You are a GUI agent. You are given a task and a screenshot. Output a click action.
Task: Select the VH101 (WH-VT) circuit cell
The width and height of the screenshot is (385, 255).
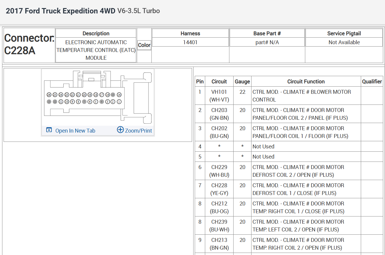click(219, 96)
